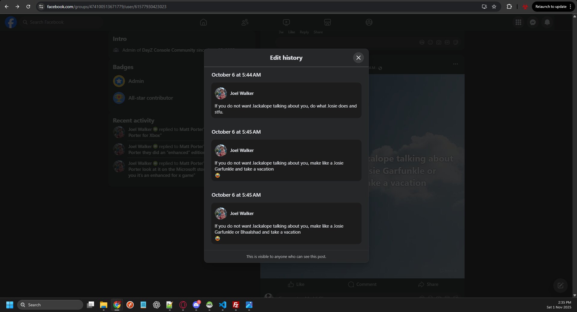
Task: Open the Facebook notifications bell
Action: (x=547, y=22)
